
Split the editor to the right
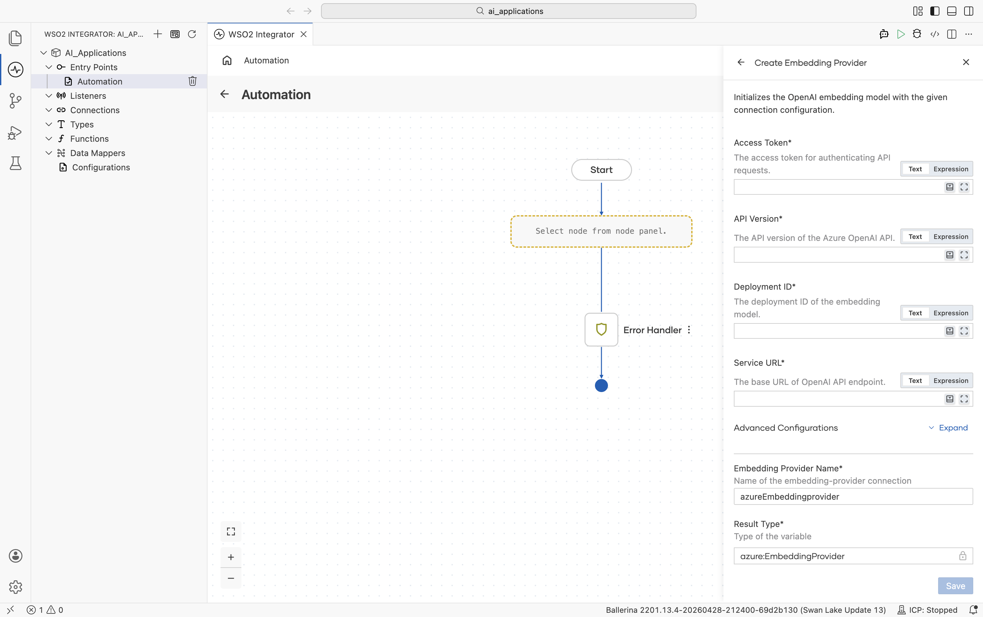pos(951,34)
